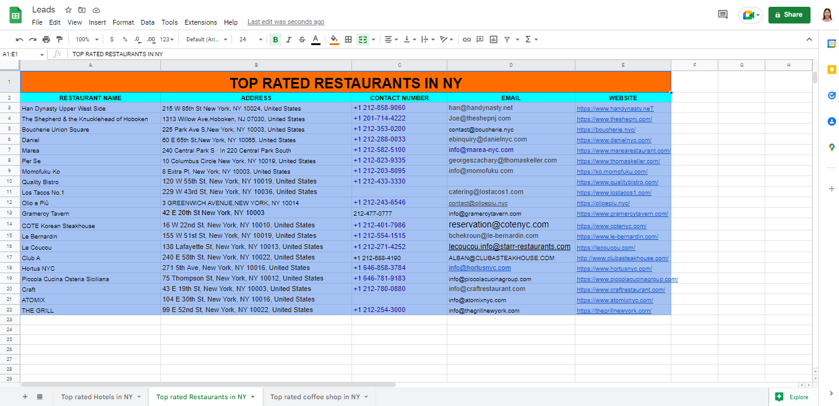Open Google Calendar side panel
This screenshot has height=406, width=839.
(831, 43)
